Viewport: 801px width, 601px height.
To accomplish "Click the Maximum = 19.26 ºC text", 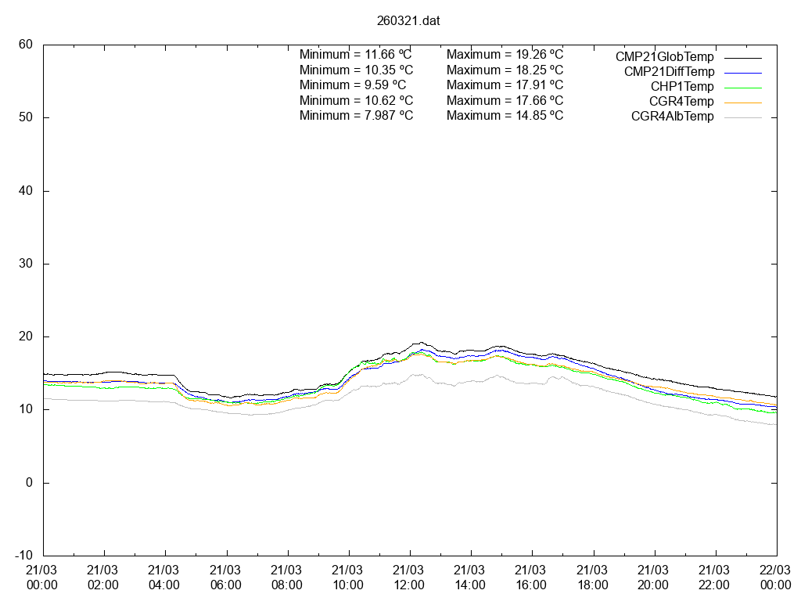I will tap(505, 55).
